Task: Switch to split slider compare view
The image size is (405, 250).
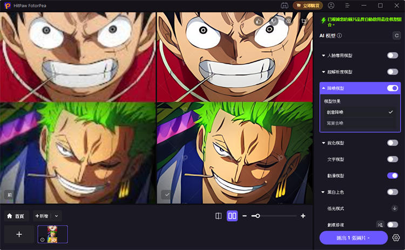Action: point(219,216)
